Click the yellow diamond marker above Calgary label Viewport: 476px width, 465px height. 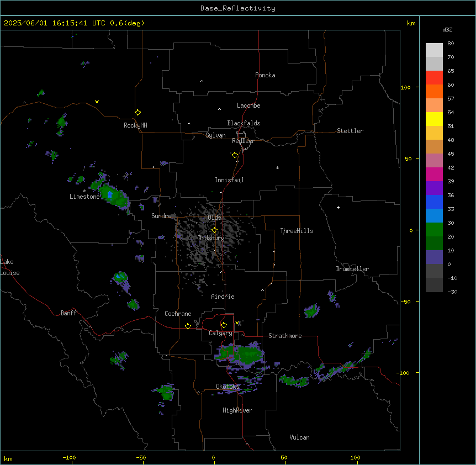[224, 325]
